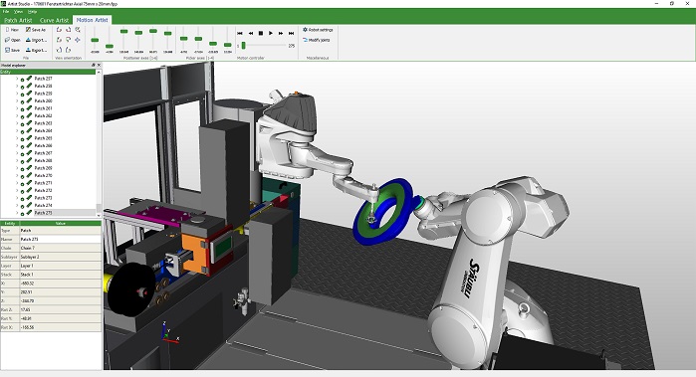Screen dimensions: 696x377
Task: Toggle the visibility icon of Patch 265
Action: [x=22, y=138]
